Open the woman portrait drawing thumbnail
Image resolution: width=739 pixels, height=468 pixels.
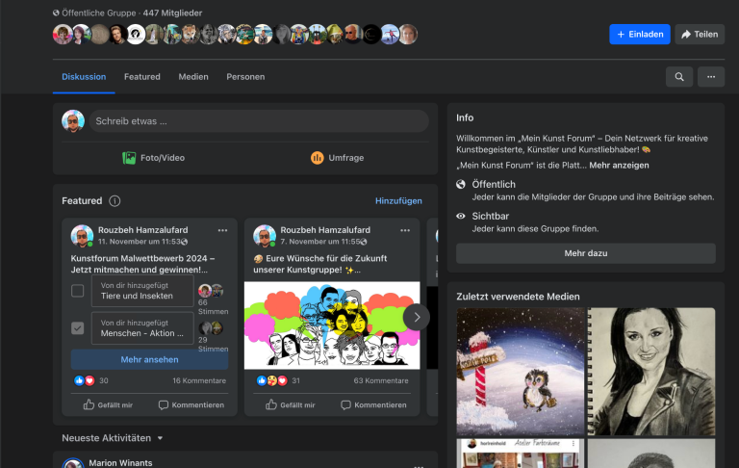tap(651, 372)
